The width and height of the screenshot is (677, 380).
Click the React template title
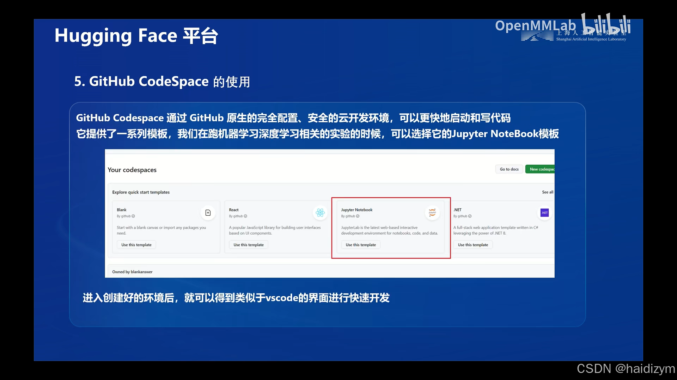[234, 210]
